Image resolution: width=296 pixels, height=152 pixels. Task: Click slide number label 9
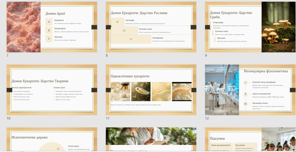206,55
